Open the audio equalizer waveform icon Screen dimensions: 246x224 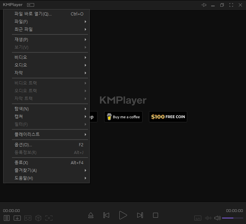pyautogui.click(x=208, y=218)
